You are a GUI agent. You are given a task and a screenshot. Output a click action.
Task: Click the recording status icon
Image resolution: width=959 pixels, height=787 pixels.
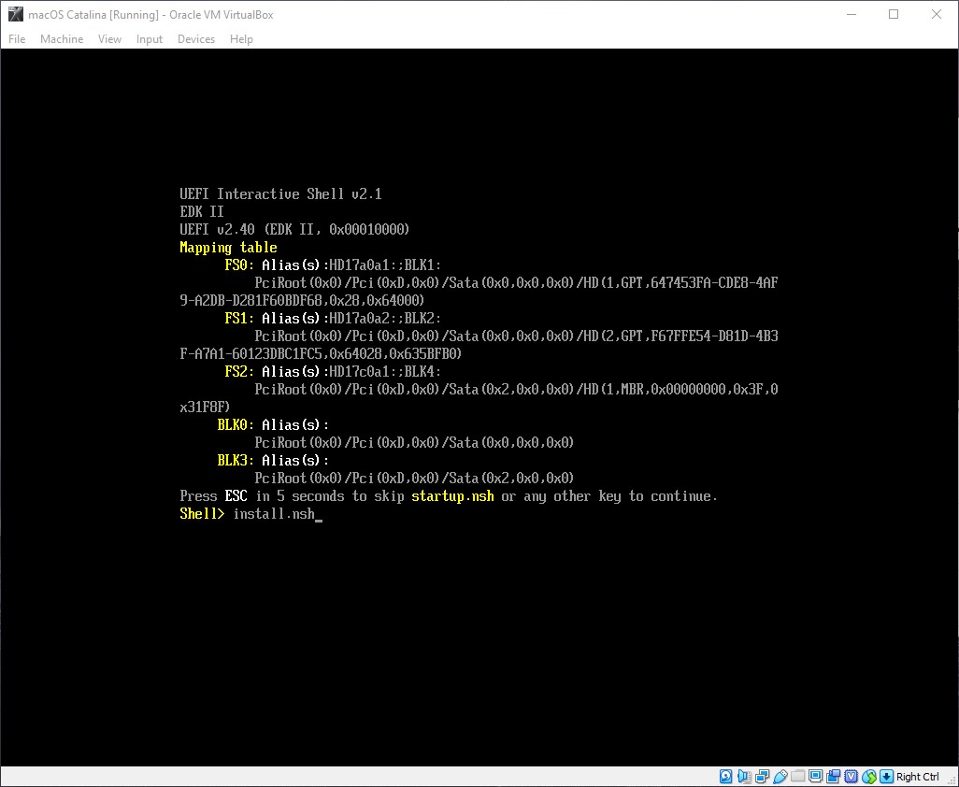pyautogui.click(x=833, y=777)
